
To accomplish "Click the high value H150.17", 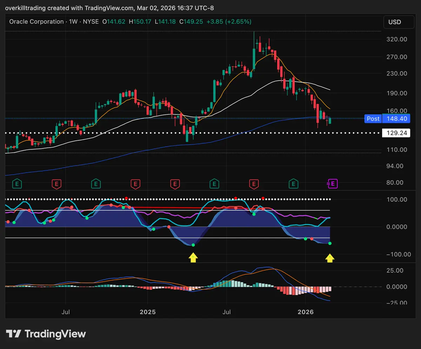I will [140, 22].
